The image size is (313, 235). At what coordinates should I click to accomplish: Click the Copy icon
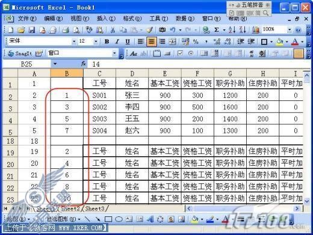click(x=123, y=30)
